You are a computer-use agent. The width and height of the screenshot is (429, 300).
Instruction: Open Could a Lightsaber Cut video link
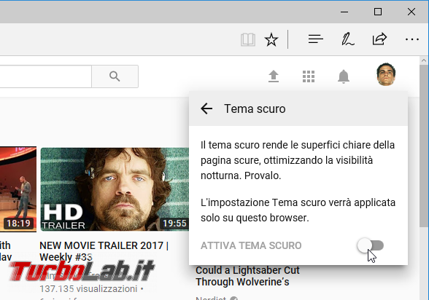pos(247,276)
